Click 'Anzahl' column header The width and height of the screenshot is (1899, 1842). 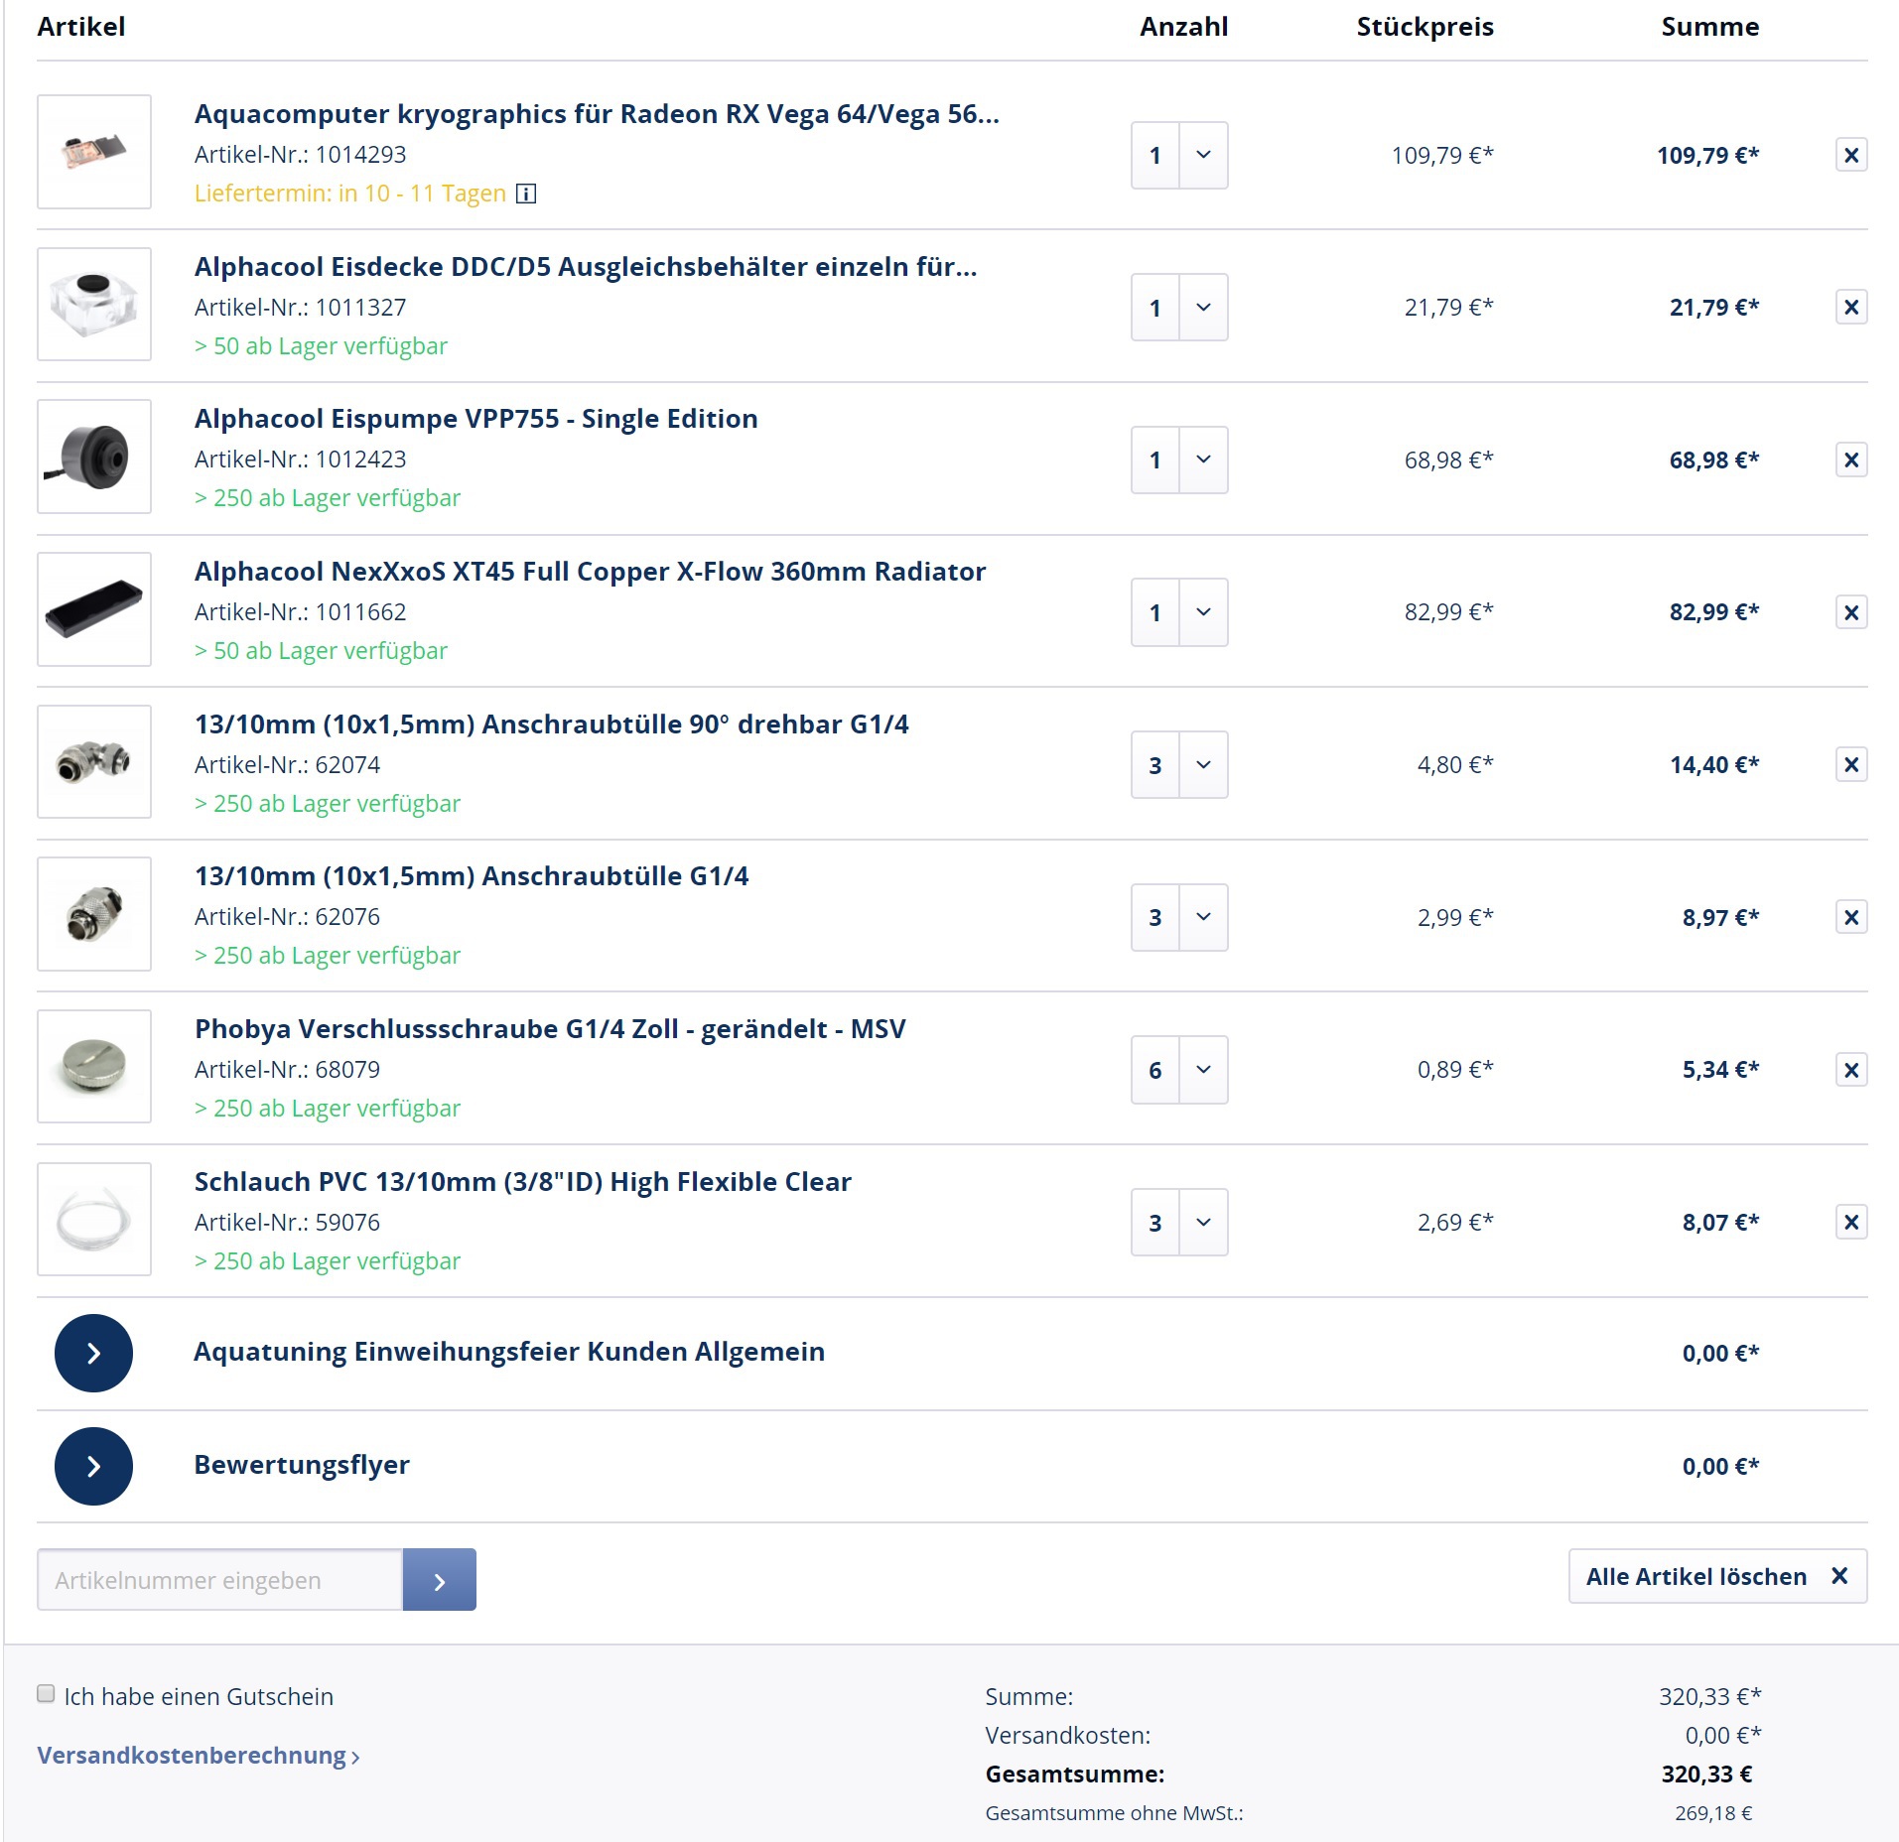pos(1183,27)
